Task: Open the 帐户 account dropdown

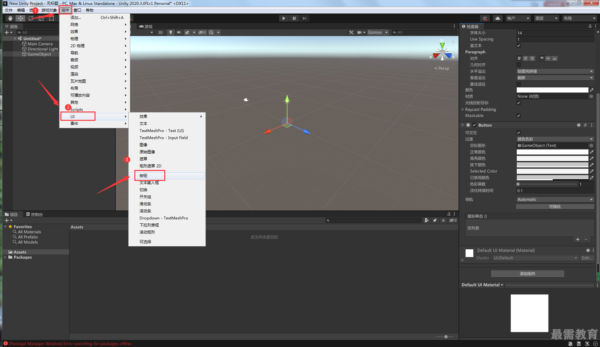Action: pos(518,18)
